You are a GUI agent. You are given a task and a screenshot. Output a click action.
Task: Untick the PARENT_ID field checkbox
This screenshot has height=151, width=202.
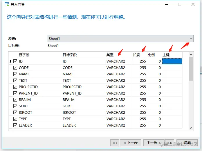pos(15,93)
